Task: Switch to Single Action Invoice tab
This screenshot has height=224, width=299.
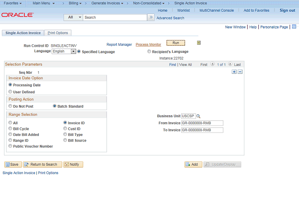Action: click(x=23, y=33)
